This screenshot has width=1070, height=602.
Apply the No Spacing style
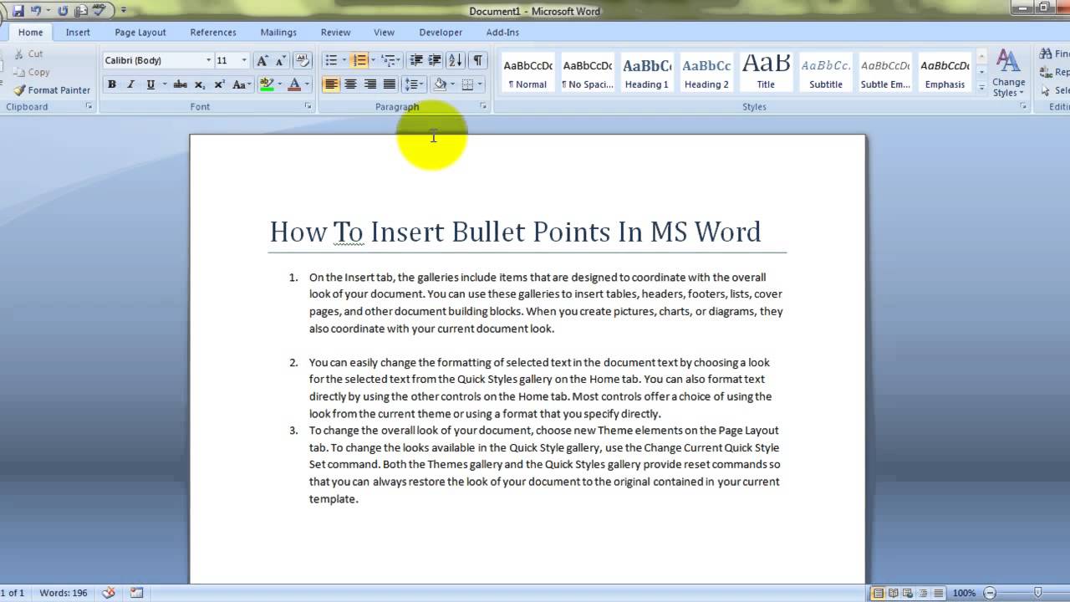588,73
